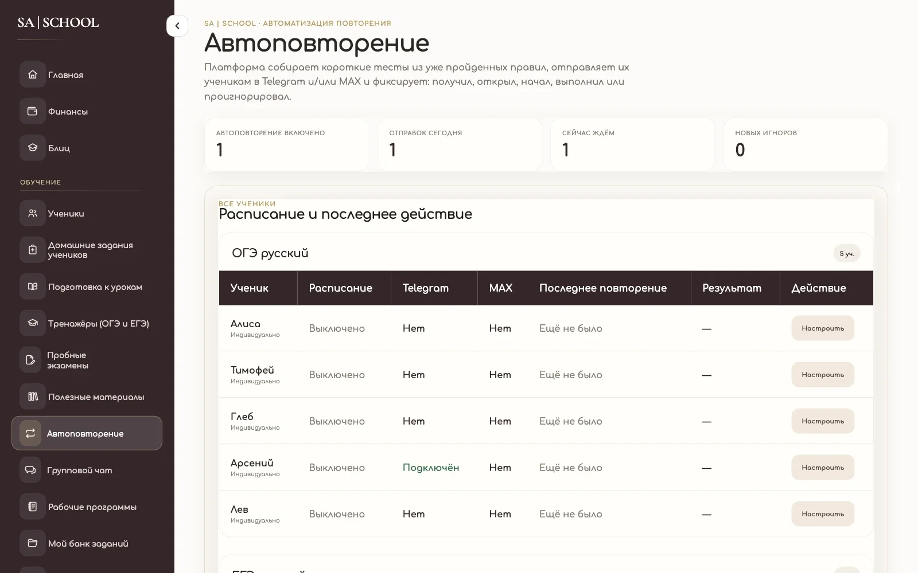Viewport: 918px width, 573px height.
Task: Click the Домашние задания учеников clipboard icon
Action: [33, 250]
